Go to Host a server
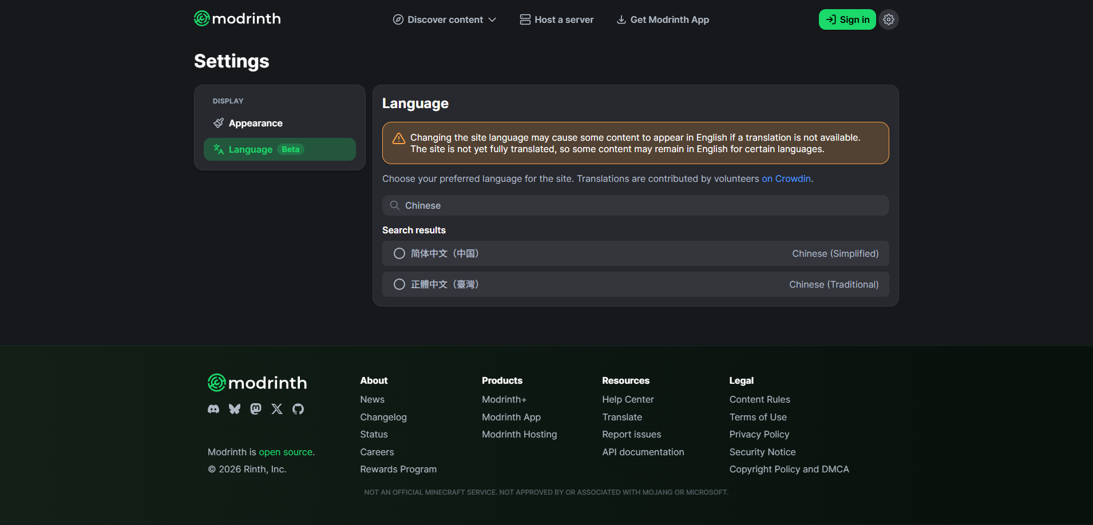The height and width of the screenshot is (525, 1093). (557, 19)
